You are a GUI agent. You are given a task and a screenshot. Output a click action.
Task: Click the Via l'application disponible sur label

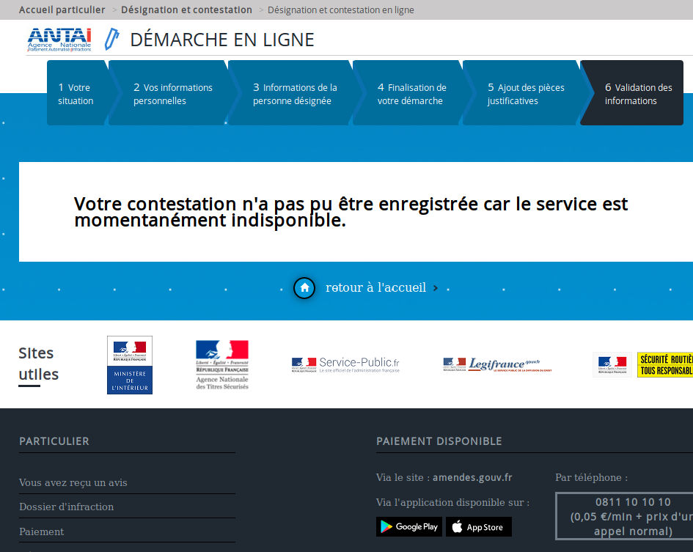pyautogui.click(x=452, y=502)
